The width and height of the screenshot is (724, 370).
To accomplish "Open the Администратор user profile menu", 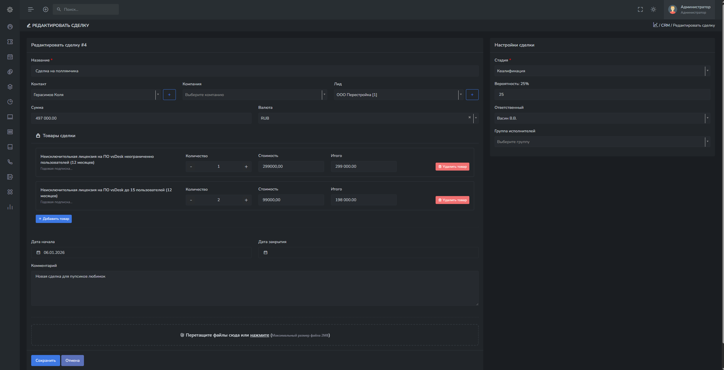I will [x=689, y=9].
